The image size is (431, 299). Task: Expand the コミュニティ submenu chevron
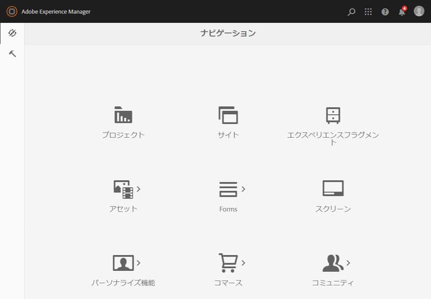click(x=348, y=263)
